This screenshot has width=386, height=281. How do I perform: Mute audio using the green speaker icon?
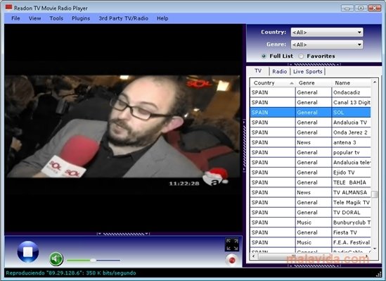pos(56,259)
